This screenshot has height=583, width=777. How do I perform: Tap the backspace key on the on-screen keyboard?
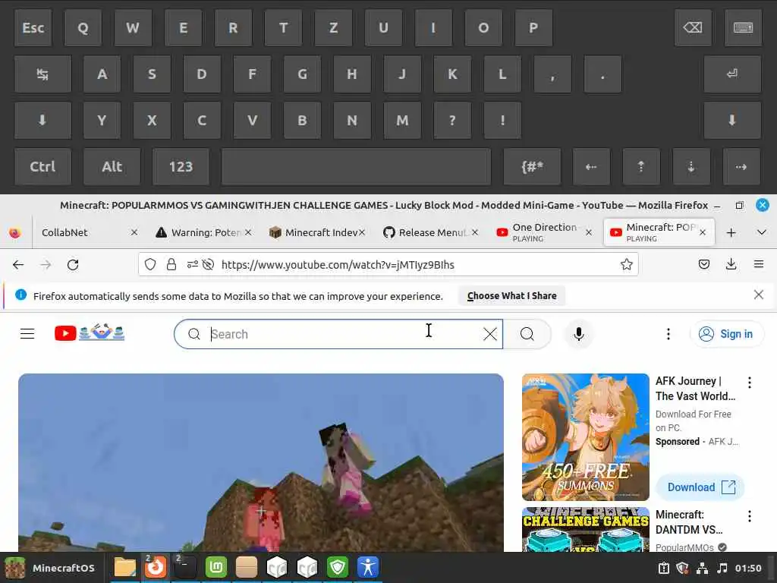692,28
